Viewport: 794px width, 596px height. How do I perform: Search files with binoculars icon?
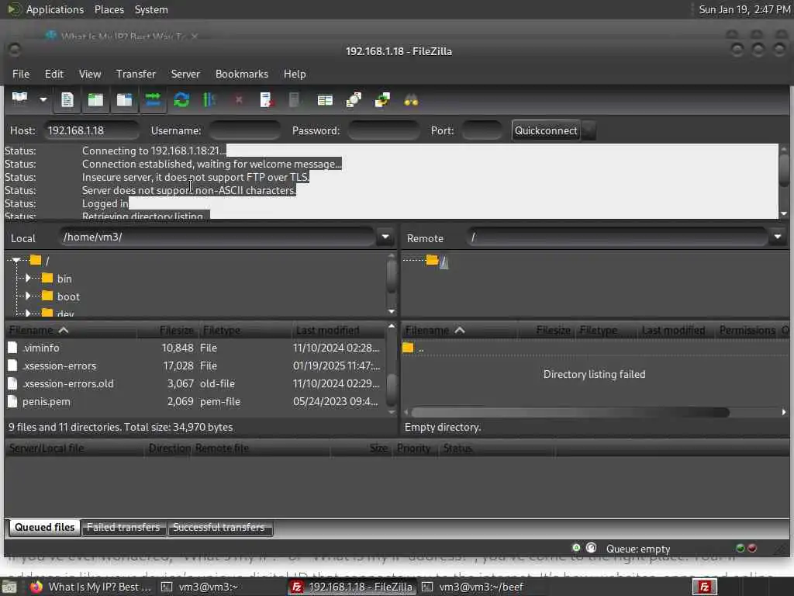(x=411, y=99)
